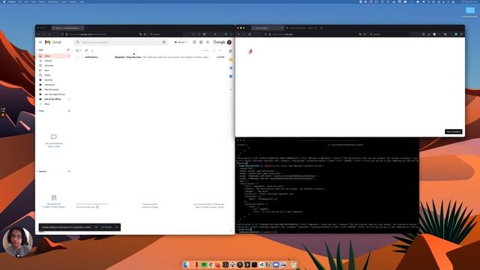Start new chat plus icon

[69, 111]
